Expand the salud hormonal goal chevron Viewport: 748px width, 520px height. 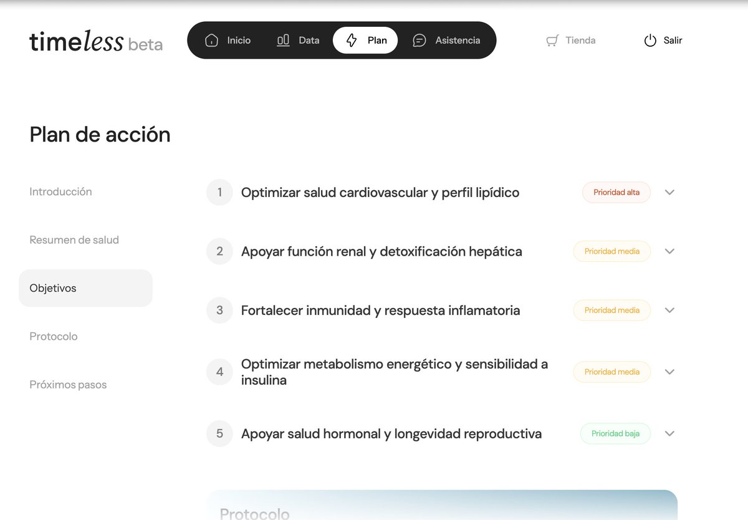click(x=669, y=433)
